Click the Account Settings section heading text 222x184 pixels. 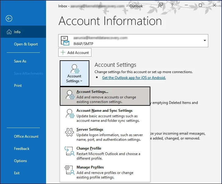click(115, 65)
